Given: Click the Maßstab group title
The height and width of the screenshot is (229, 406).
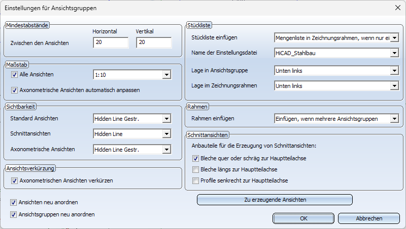Looking at the screenshot, I should tap(17, 65).
